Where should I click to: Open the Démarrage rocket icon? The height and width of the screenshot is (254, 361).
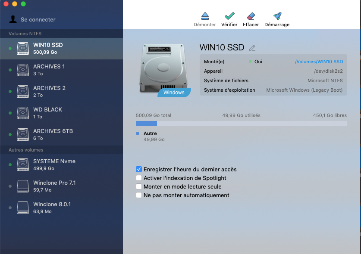tap(277, 16)
